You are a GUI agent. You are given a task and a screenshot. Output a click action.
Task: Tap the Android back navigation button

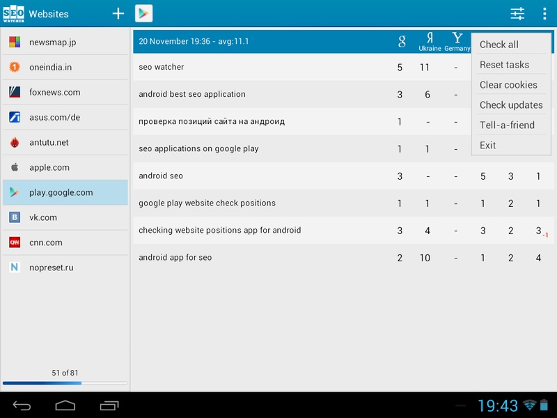22,405
